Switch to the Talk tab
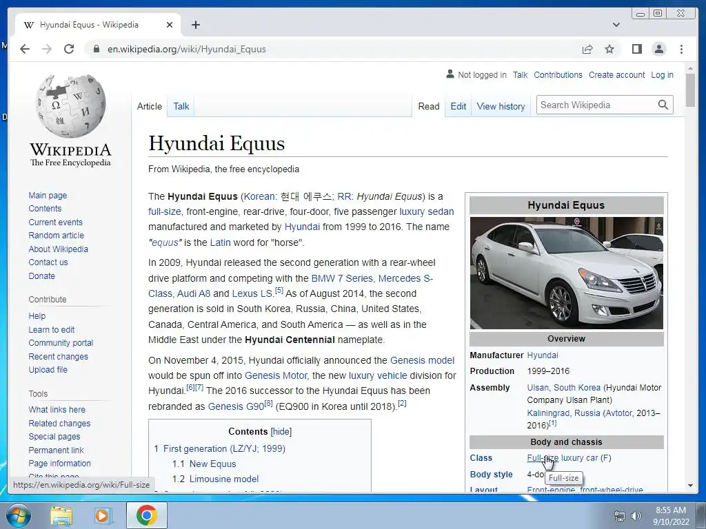Image resolution: width=706 pixels, height=529 pixels. 181,106
